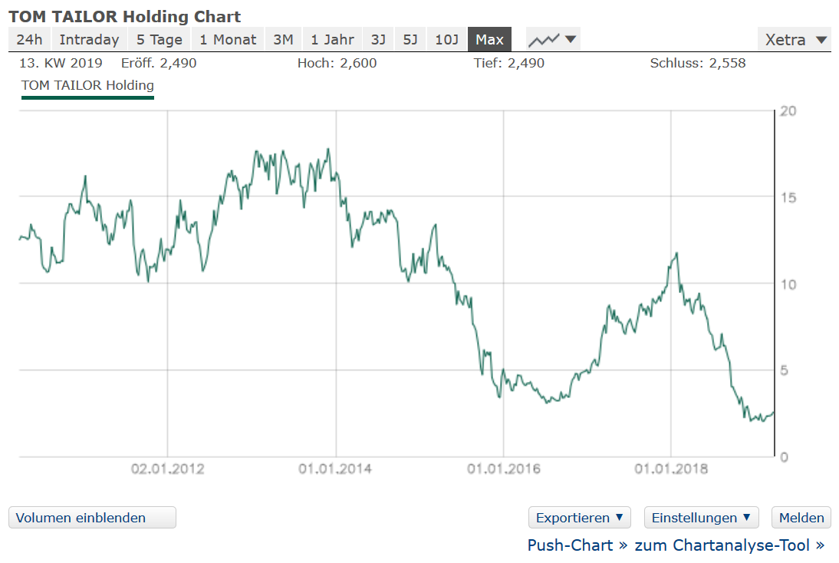Click the 01.01.2014 date axis label

click(x=335, y=469)
